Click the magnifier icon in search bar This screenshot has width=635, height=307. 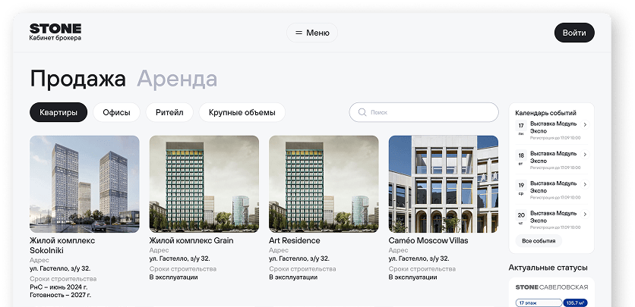pos(362,112)
